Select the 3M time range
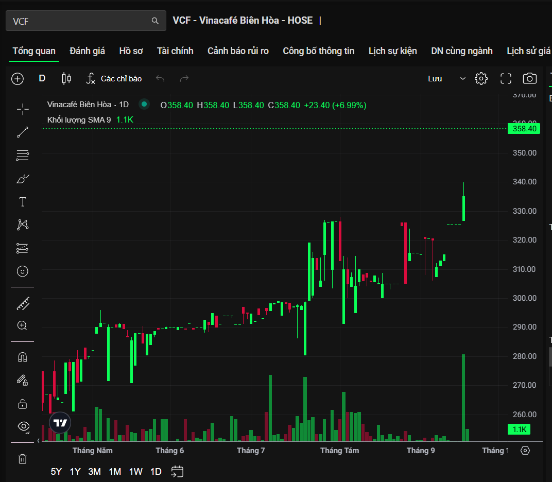552x482 pixels. 94,471
